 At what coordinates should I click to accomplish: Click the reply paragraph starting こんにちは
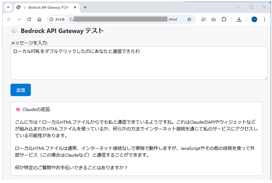click(x=136, y=129)
